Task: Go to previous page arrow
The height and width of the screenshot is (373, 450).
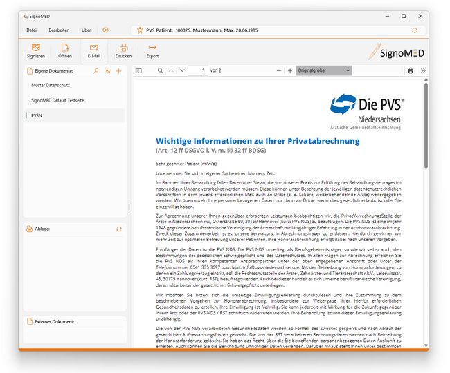Action: pyautogui.click(x=171, y=70)
